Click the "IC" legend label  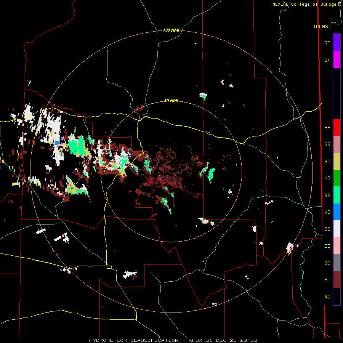click(327, 246)
